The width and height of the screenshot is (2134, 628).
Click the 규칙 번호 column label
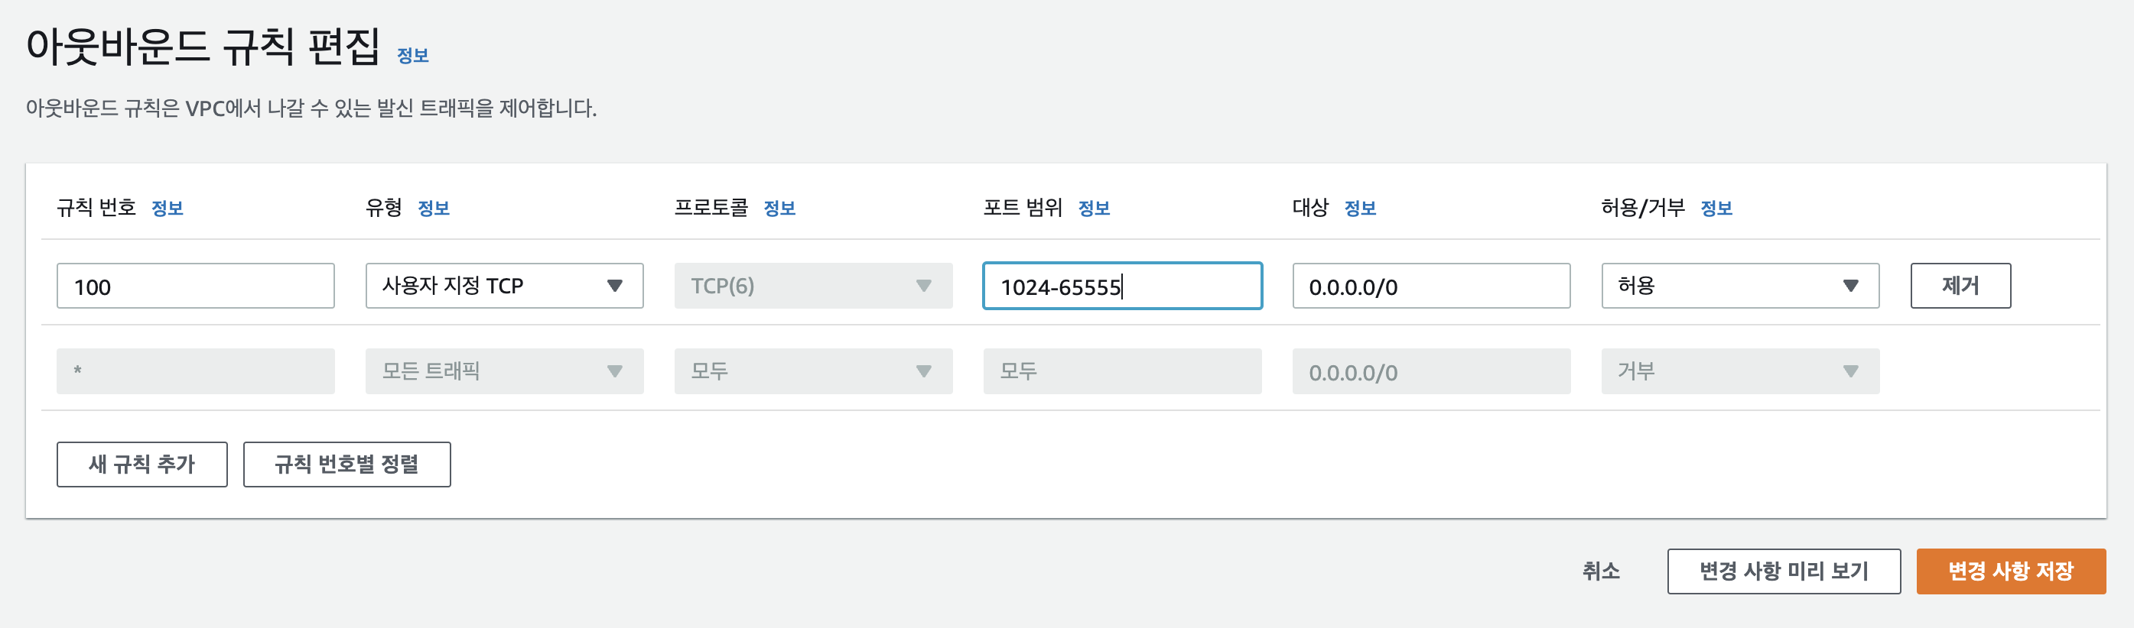(96, 207)
